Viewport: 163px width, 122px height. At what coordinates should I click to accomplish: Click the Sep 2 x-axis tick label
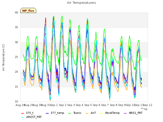(x=63, y=105)
